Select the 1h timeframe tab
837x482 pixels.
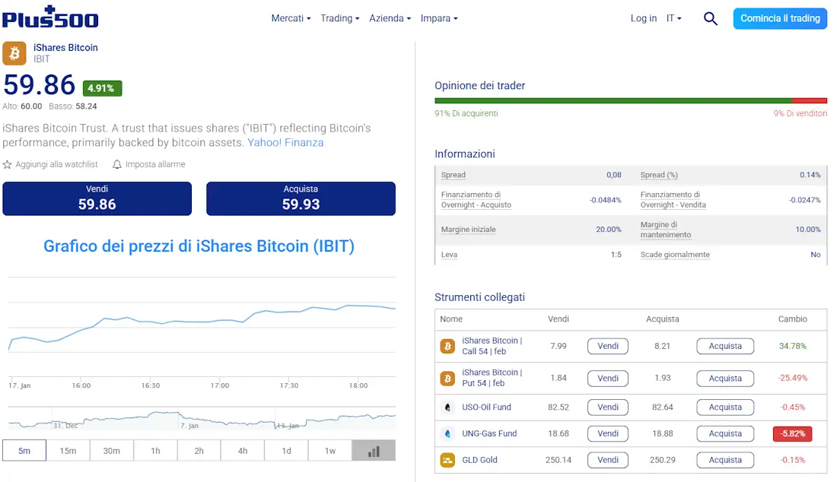click(155, 451)
